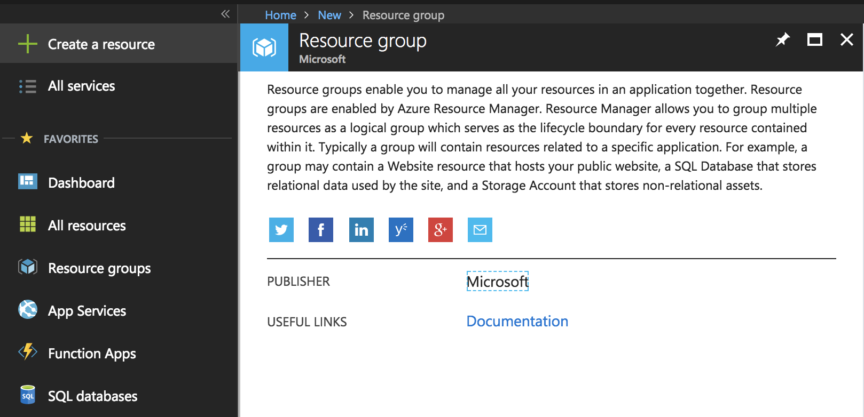864x417 pixels.
Task: Open the Documentation link
Action: pyautogui.click(x=517, y=321)
